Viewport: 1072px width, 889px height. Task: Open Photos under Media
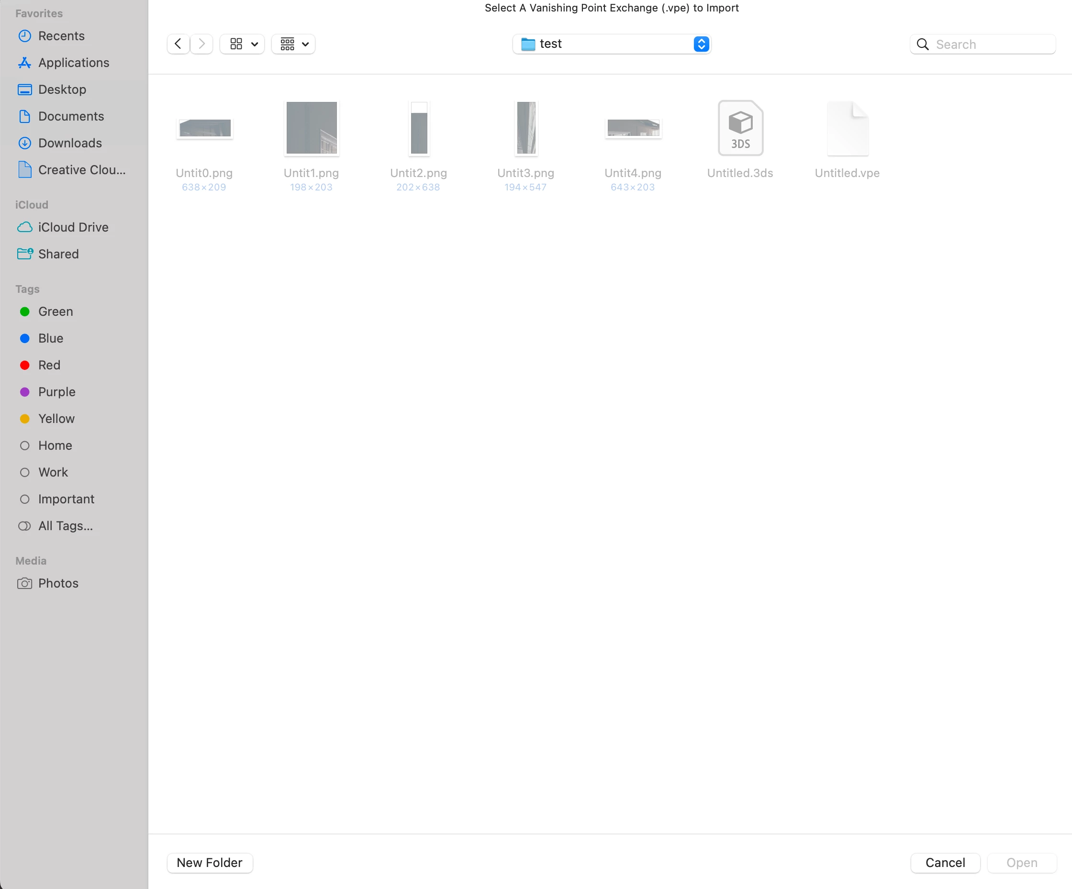click(58, 583)
